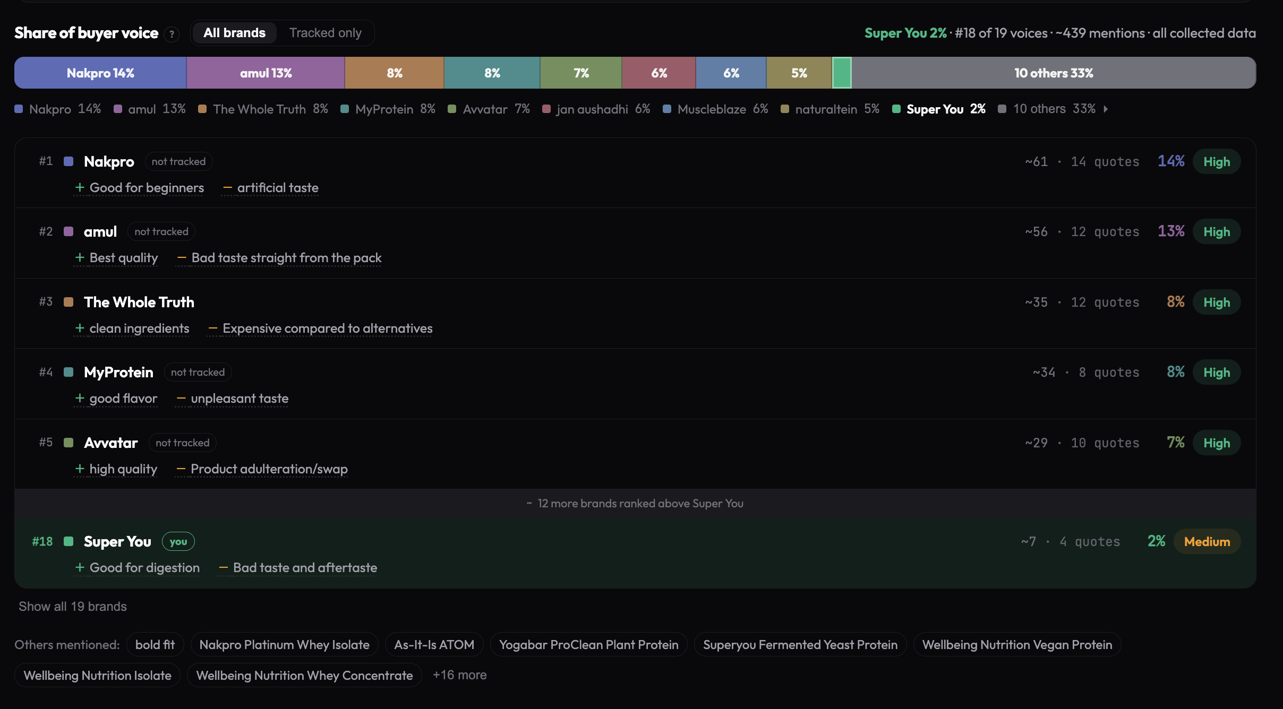Select Super You 2% legend entry
Screen dimensions: 1283x709
click(x=939, y=109)
